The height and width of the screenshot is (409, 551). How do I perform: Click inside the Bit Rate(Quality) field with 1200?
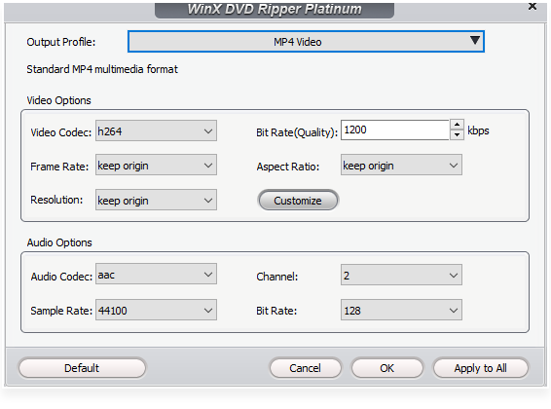pos(395,130)
